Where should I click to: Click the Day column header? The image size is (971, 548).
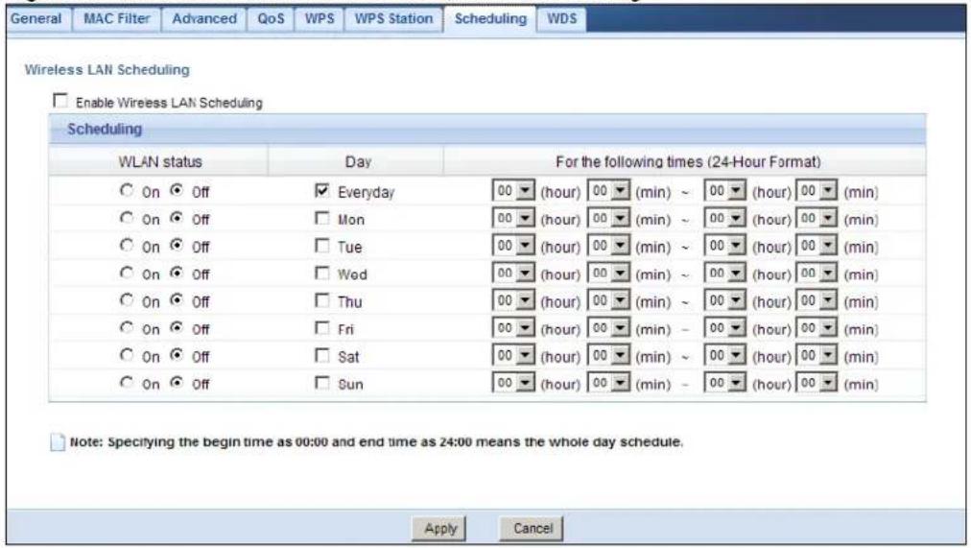[357, 161]
